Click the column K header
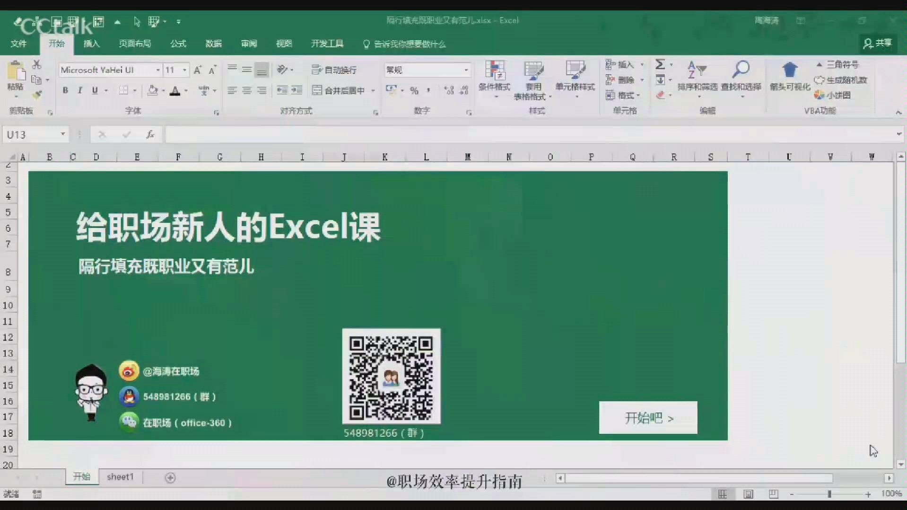 click(385, 157)
